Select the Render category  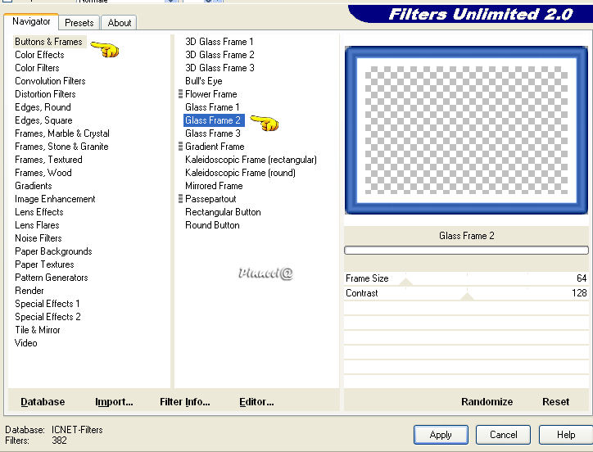[29, 291]
